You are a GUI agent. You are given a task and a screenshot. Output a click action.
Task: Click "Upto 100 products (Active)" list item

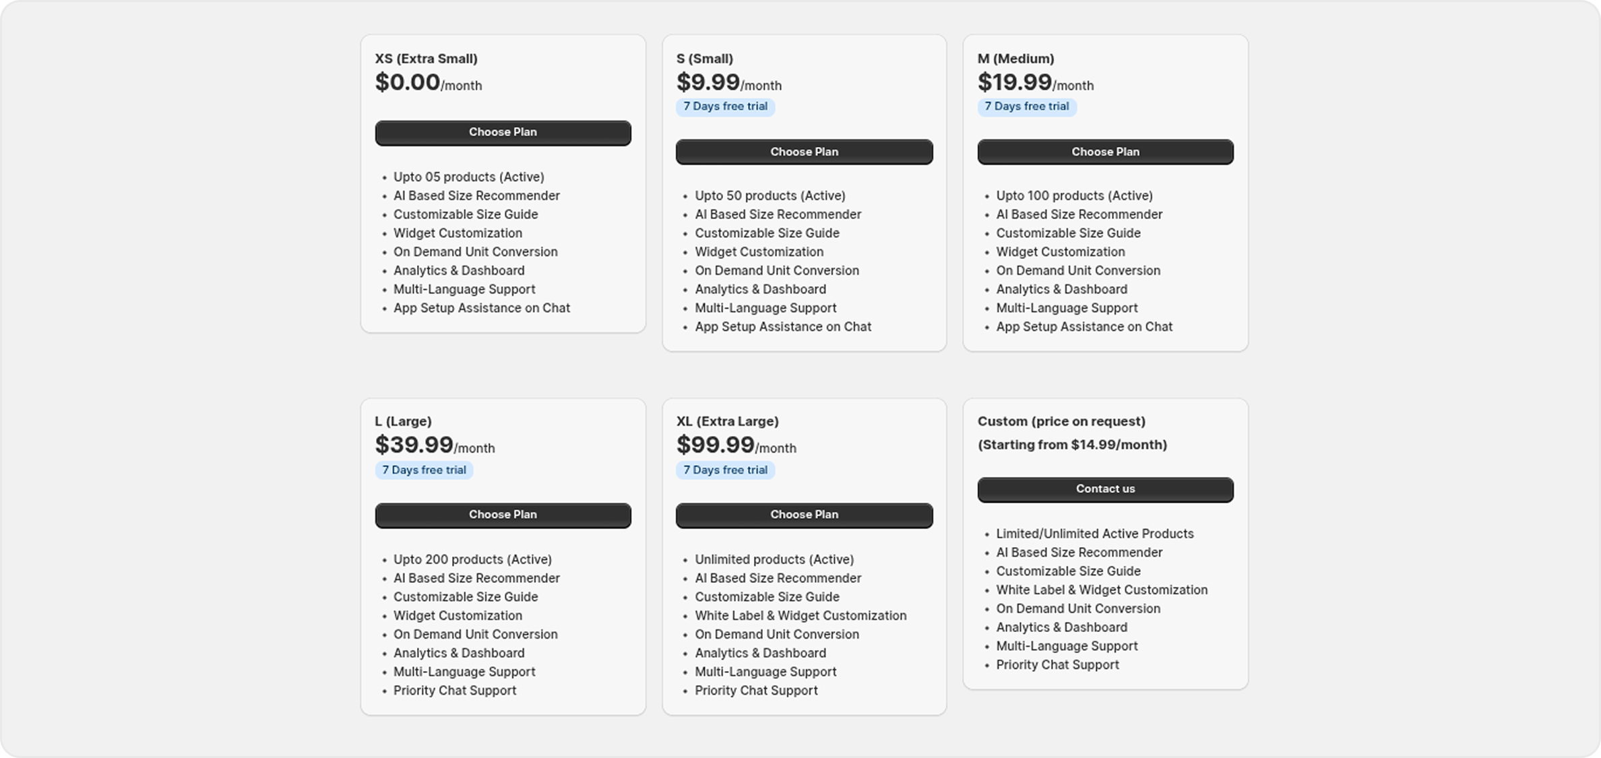(1074, 196)
